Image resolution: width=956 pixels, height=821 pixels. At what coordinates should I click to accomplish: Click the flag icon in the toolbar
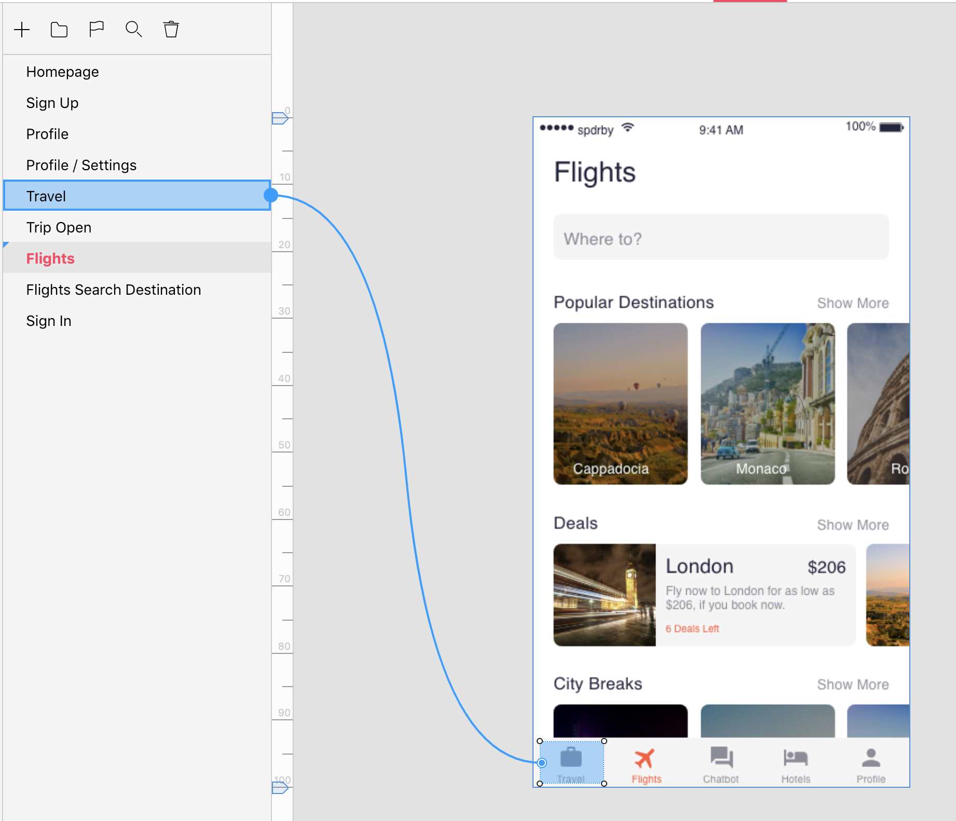(97, 30)
